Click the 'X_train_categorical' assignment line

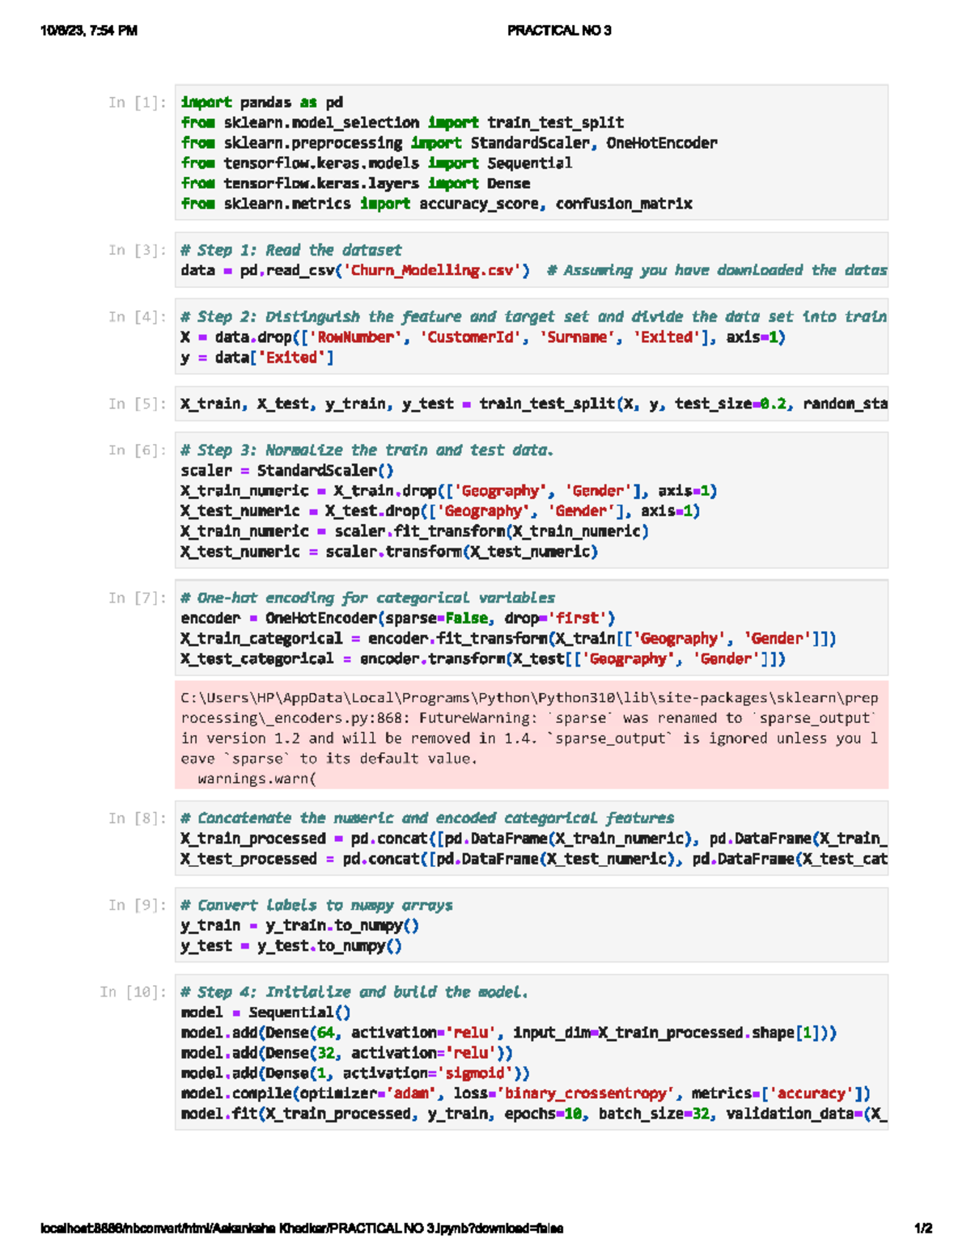[x=508, y=639]
